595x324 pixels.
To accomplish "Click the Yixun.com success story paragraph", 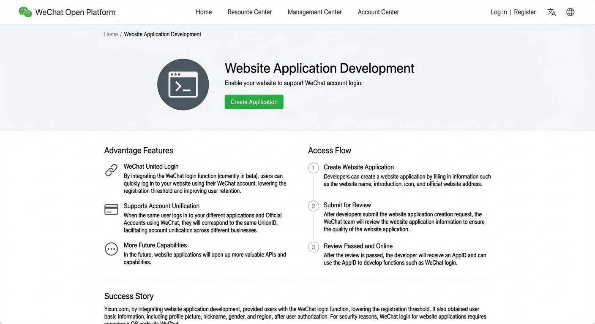I will [x=295, y=316].
